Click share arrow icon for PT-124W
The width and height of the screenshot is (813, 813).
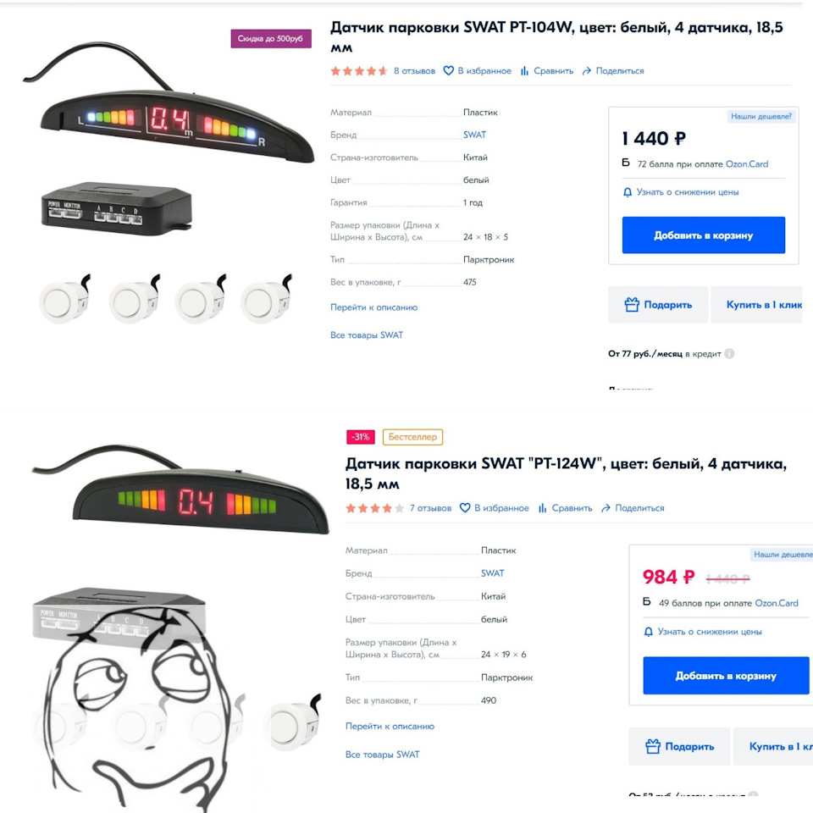pyautogui.click(x=606, y=508)
